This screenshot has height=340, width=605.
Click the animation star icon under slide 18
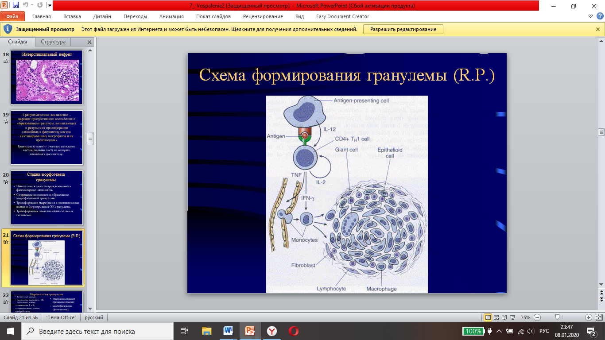(6, 62)
